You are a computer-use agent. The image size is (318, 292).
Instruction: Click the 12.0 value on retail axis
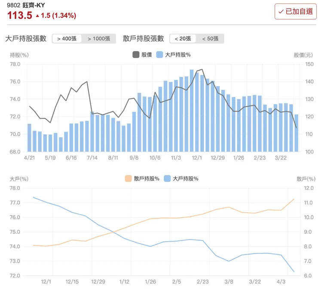[309, 188]
